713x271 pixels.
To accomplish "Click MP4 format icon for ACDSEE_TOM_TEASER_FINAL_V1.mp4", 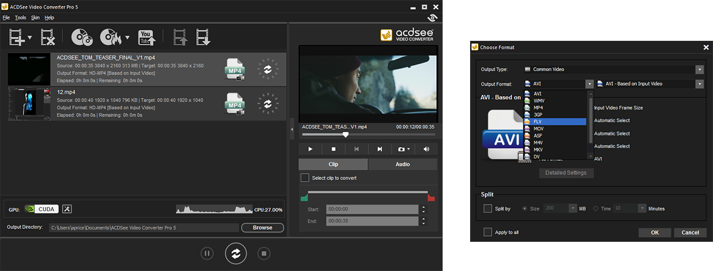I will coord(235,69).
